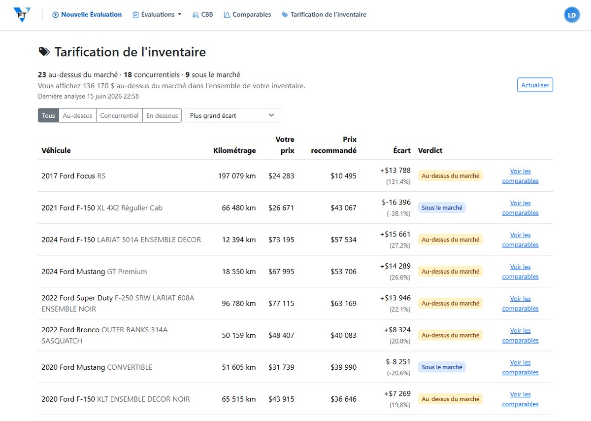The image size is (591, 421).
Task: Select the Au-dessus filter
Action: (x=77, y=115)
